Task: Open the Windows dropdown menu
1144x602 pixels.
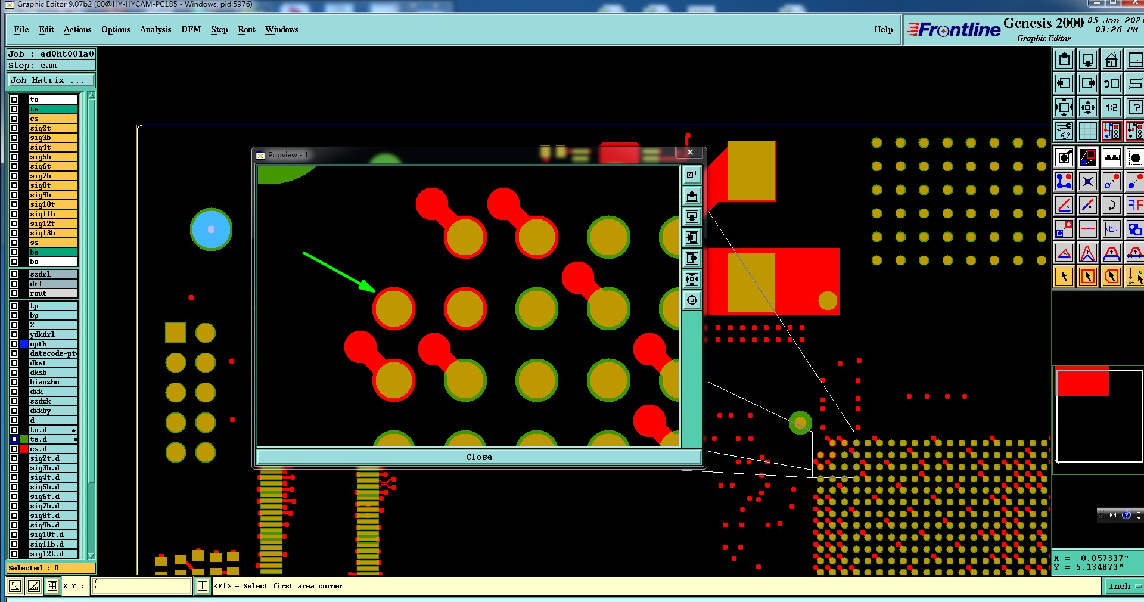Action: tap(281, 29)
